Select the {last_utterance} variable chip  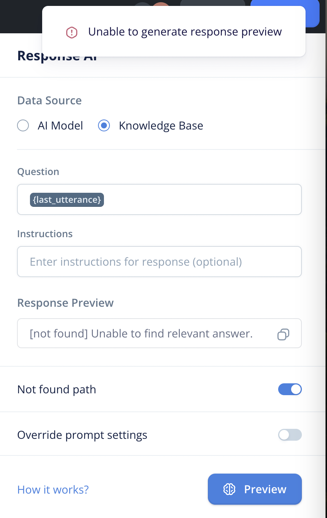click(67, 200)
